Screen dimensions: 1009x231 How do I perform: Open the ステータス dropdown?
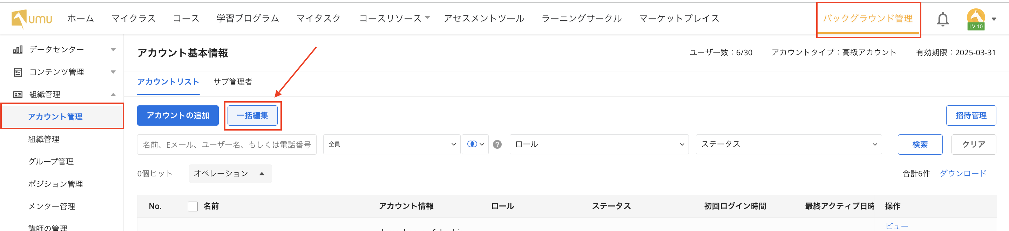788,144
